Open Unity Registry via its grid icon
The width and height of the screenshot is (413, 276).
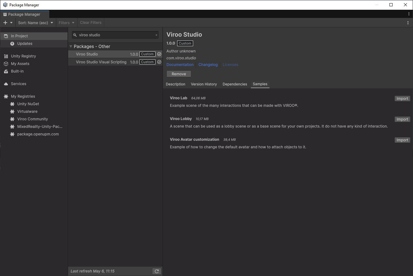pos(6,56)
